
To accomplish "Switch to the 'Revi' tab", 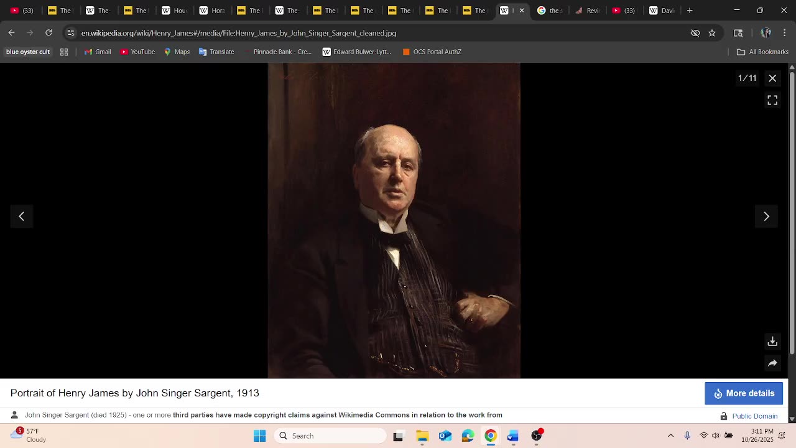I will coord(587,11).
